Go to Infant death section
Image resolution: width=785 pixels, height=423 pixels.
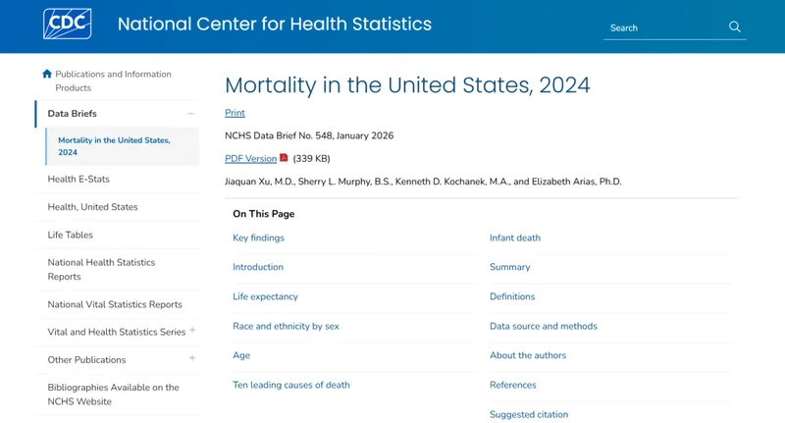coord(515,238)
